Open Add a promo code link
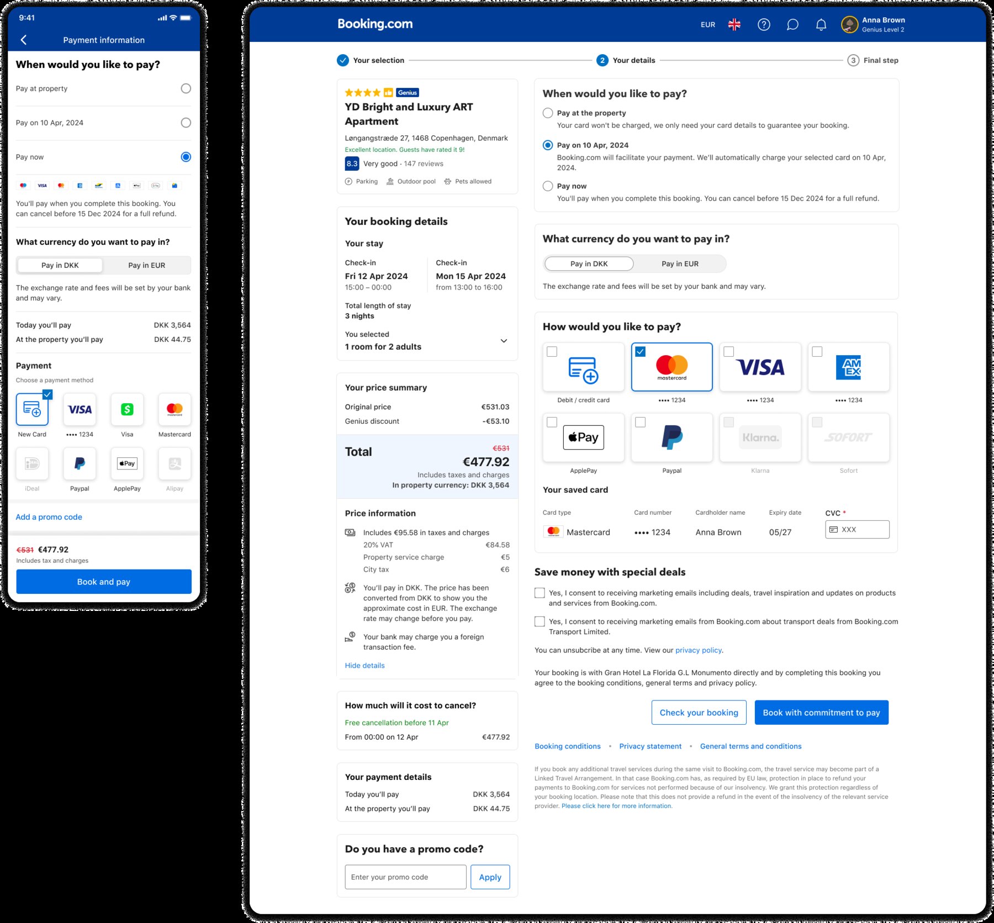The width and height of the screenshot is (994, 923). coord(49,517)
